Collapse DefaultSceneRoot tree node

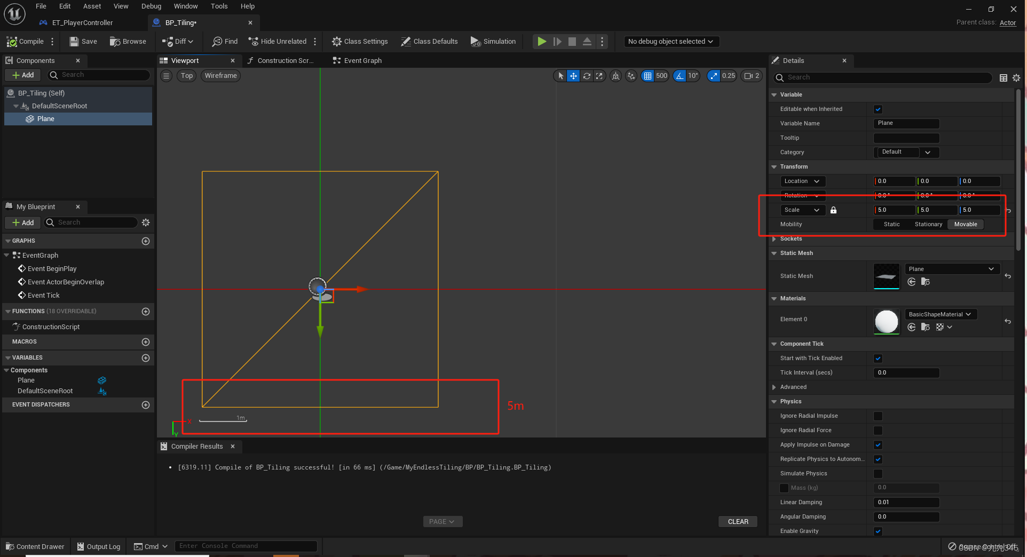16,106
